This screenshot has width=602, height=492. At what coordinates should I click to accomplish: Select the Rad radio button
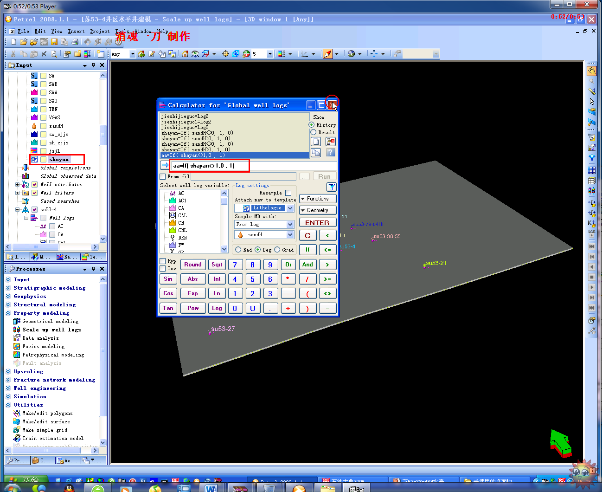[x=238, y=250]
